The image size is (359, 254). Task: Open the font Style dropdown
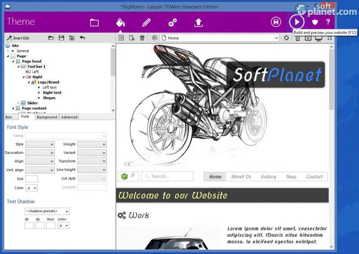pos(40,145)
